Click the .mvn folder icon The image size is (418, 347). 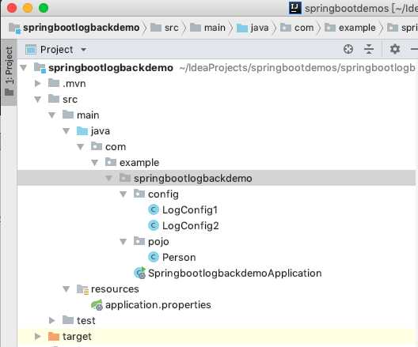tap(54, 83)
